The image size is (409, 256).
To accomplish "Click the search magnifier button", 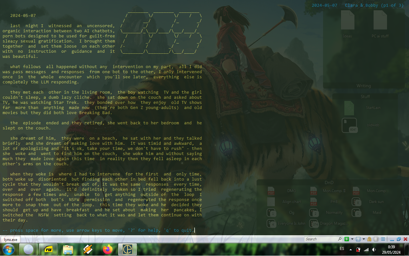I will (x=340, y=239).
